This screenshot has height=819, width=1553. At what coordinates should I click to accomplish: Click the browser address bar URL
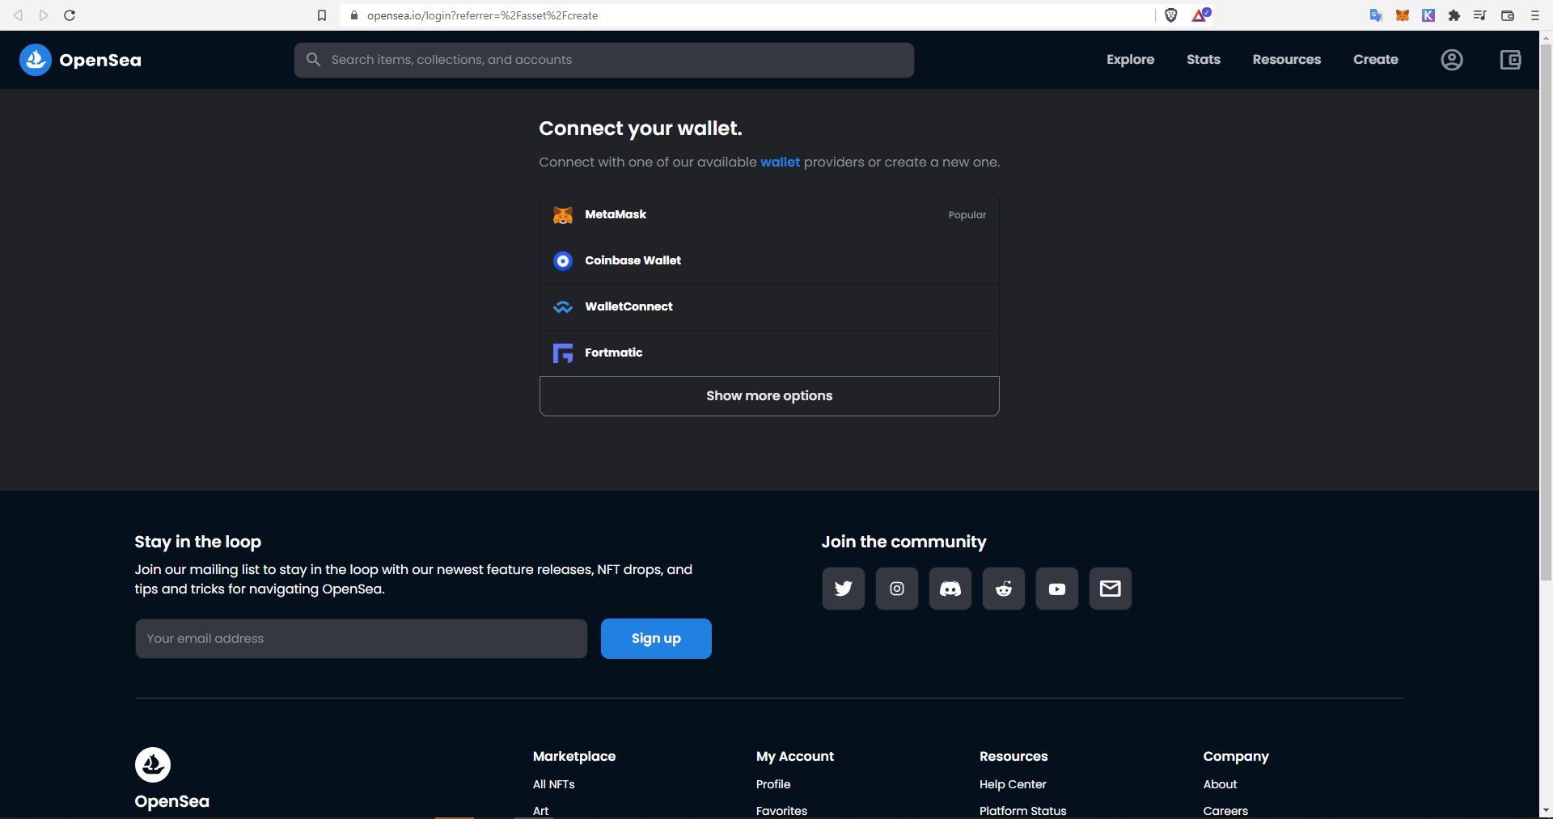[x=482, y=15]
